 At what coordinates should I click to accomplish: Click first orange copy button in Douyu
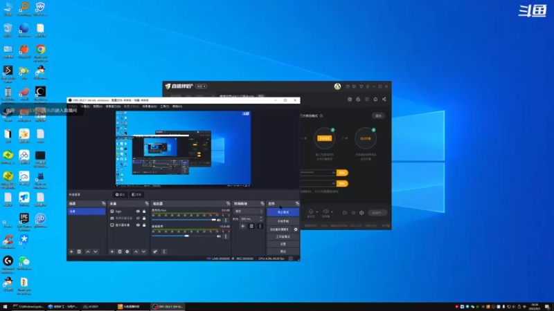click(x=342, y=173)
